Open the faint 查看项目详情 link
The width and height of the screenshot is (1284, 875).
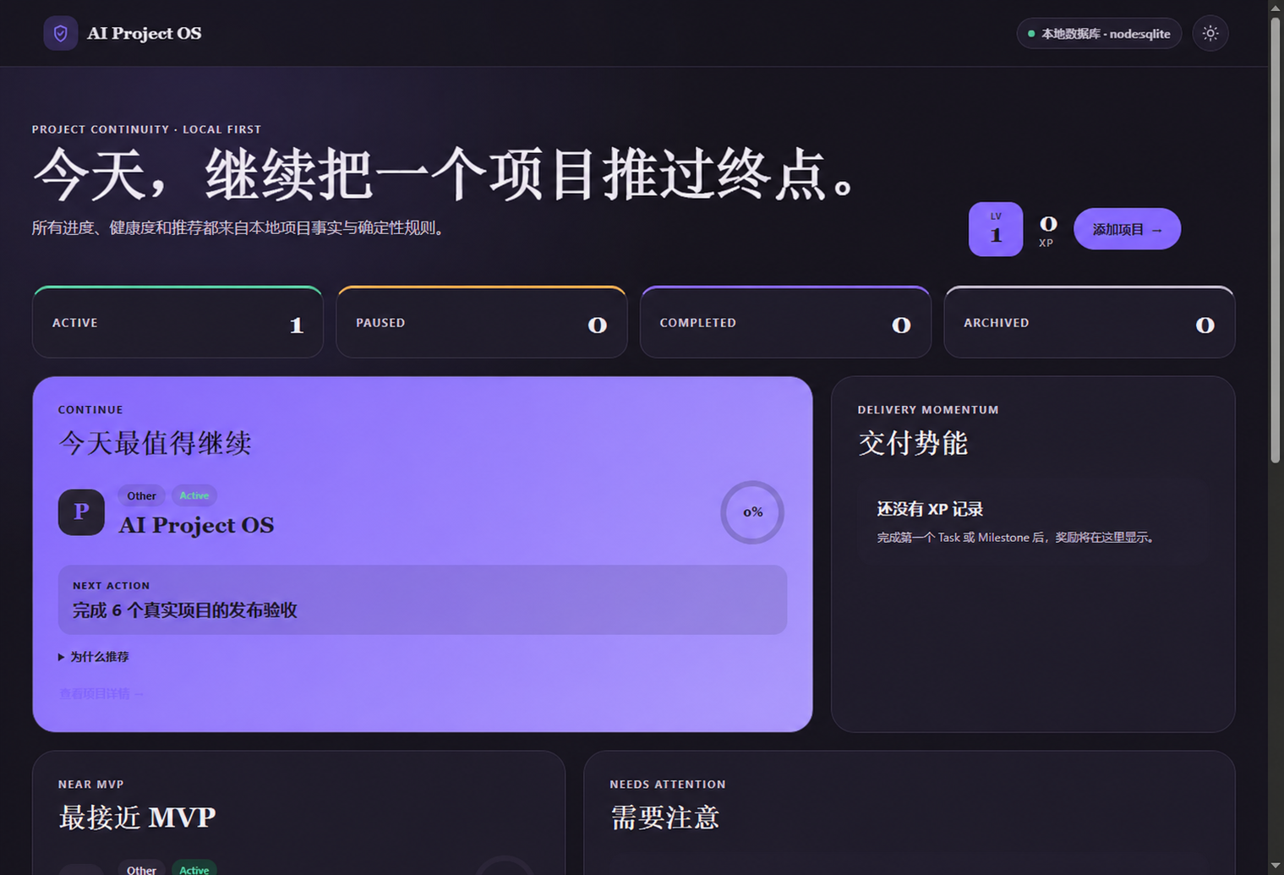pyautogui.click(x=101, y=694)
